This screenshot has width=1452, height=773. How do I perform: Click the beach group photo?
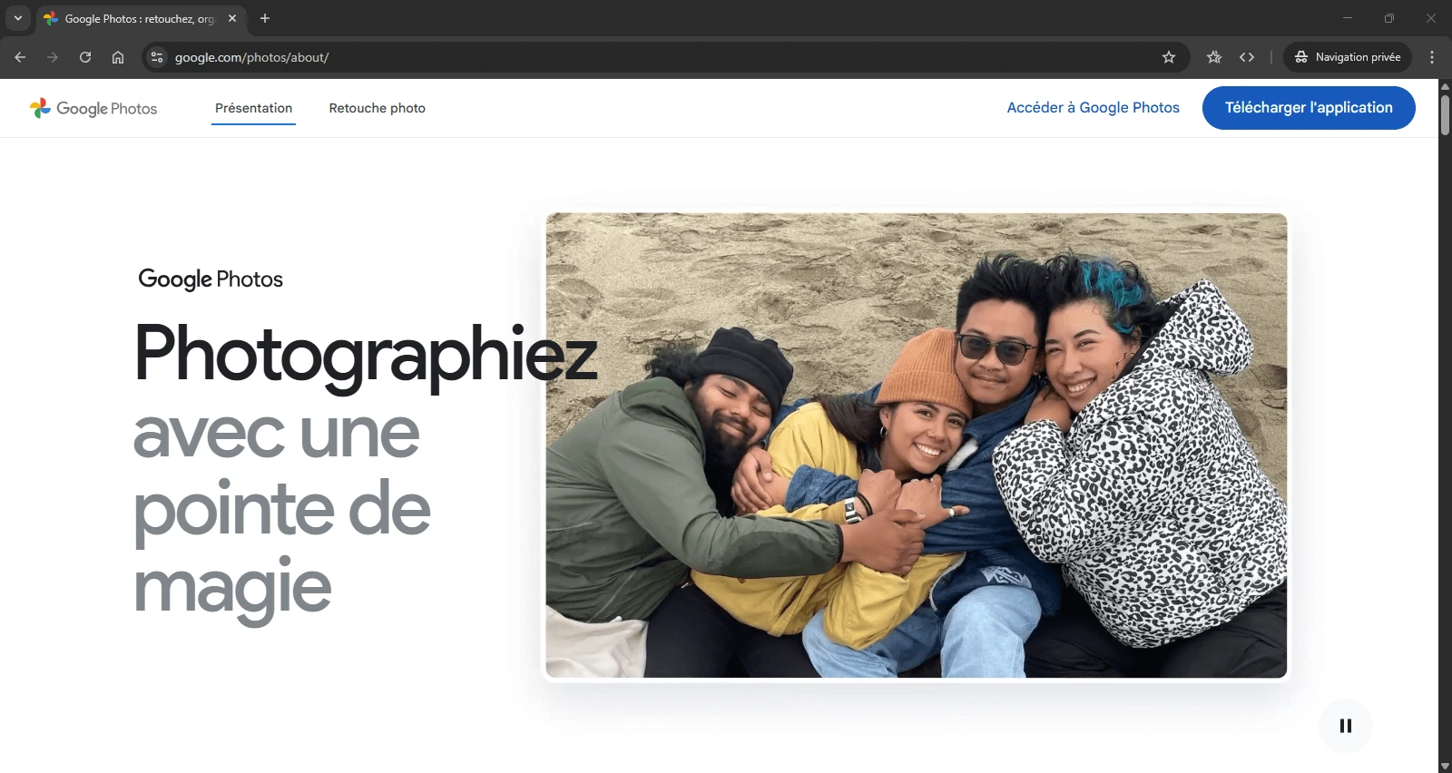point(917,445)
